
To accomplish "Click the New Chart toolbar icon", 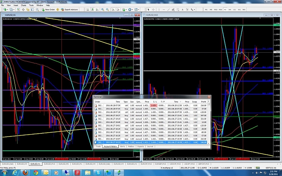I will click(x=5, y=9).
